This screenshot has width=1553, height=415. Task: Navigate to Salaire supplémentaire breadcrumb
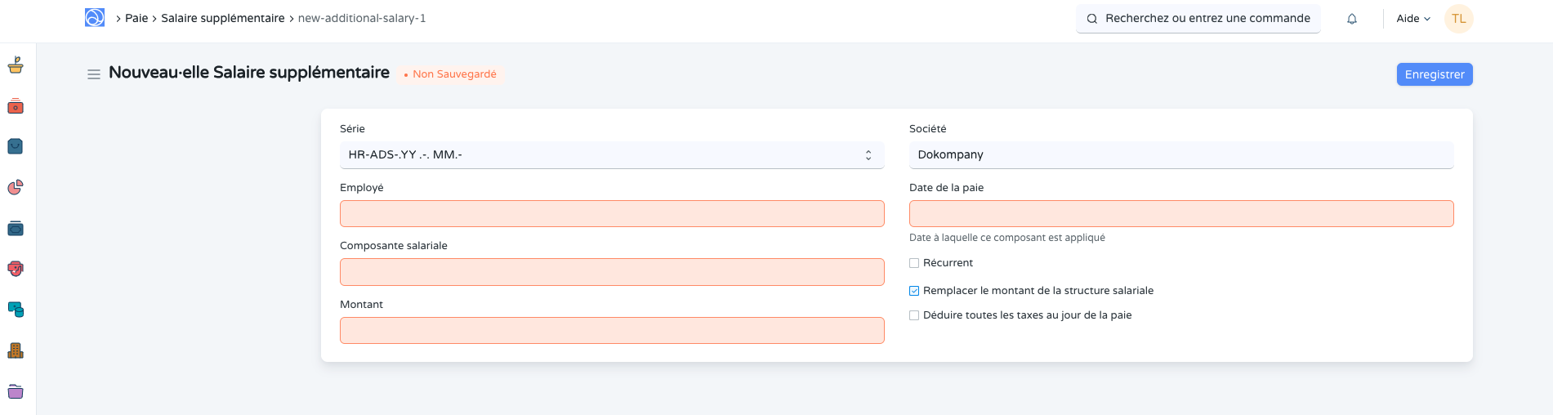(x=222, y=18)
